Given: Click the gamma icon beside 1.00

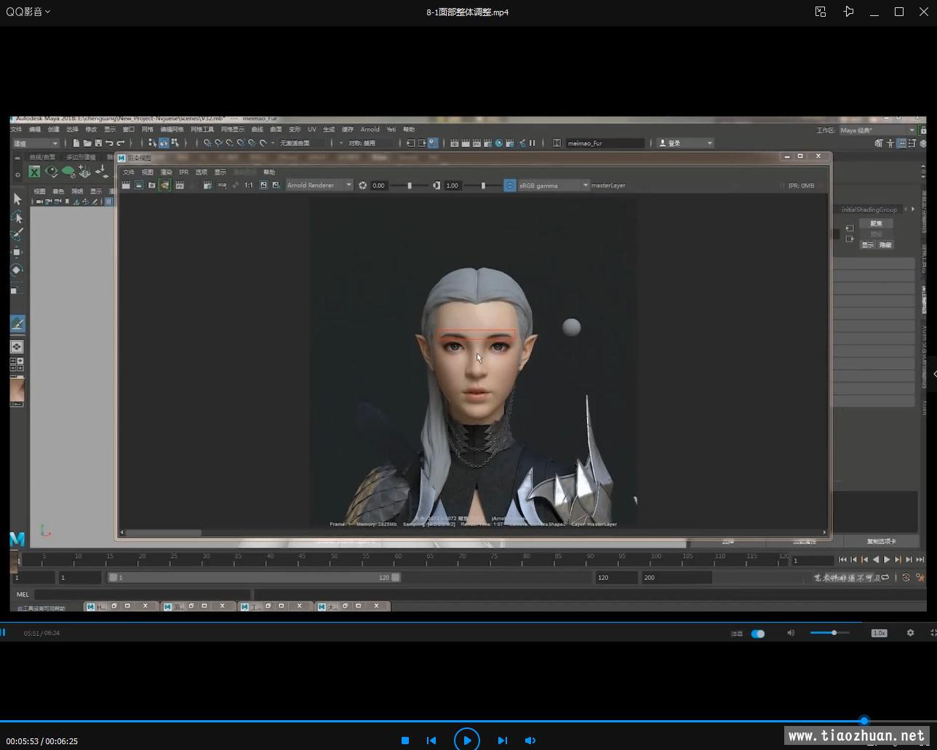Looking at the screenshot, I should [x=436, y=185].
